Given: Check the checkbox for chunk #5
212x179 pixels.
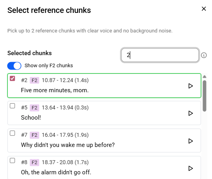Looking at the screenshot, I should (x=12, y=106).
